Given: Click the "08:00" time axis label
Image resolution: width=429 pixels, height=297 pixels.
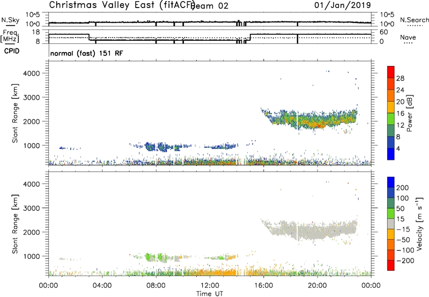Looking at the screenshot, I should coord(156,286).
